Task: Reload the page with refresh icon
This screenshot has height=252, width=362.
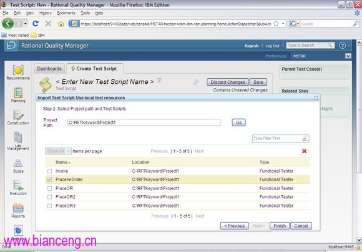Action: 36,24
